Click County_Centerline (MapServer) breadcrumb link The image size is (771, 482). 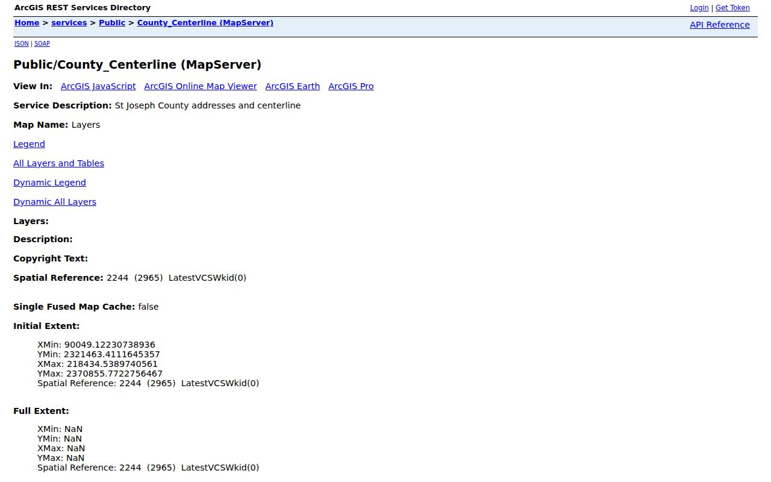tap(205, 23)
